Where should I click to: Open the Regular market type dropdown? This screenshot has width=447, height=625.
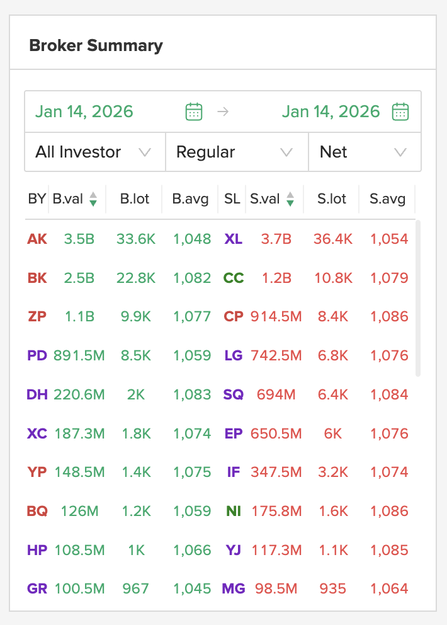[237, 152]
